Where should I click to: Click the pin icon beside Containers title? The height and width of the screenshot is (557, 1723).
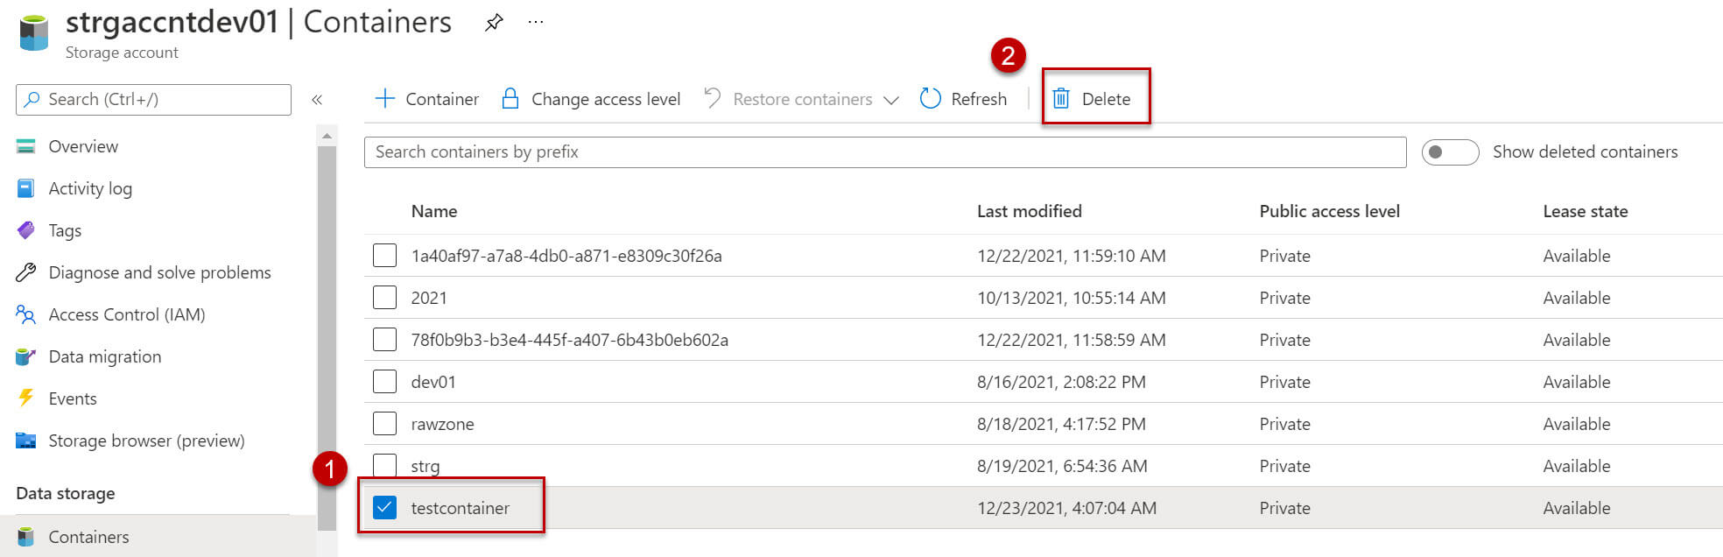coord(494,23)
